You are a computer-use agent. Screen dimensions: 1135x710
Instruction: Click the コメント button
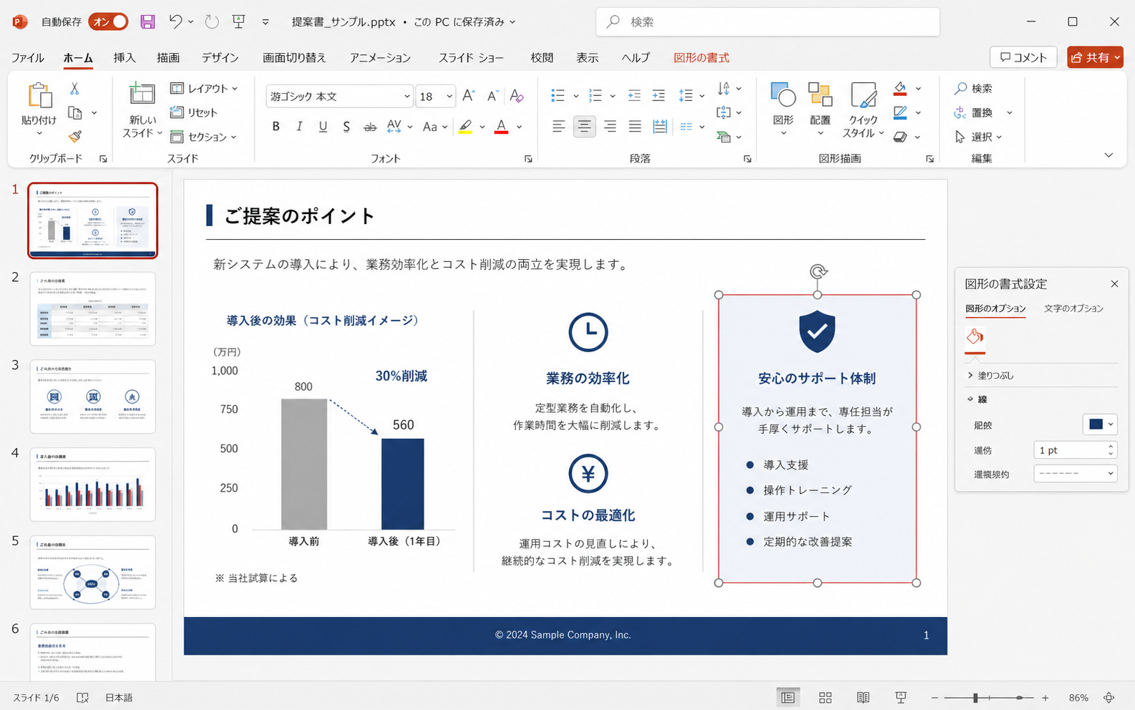1023,57
